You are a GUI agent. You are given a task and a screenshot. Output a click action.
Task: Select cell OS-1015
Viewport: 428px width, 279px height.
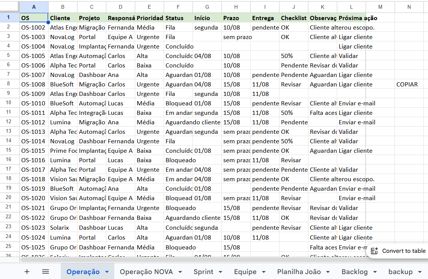[34, 150]
